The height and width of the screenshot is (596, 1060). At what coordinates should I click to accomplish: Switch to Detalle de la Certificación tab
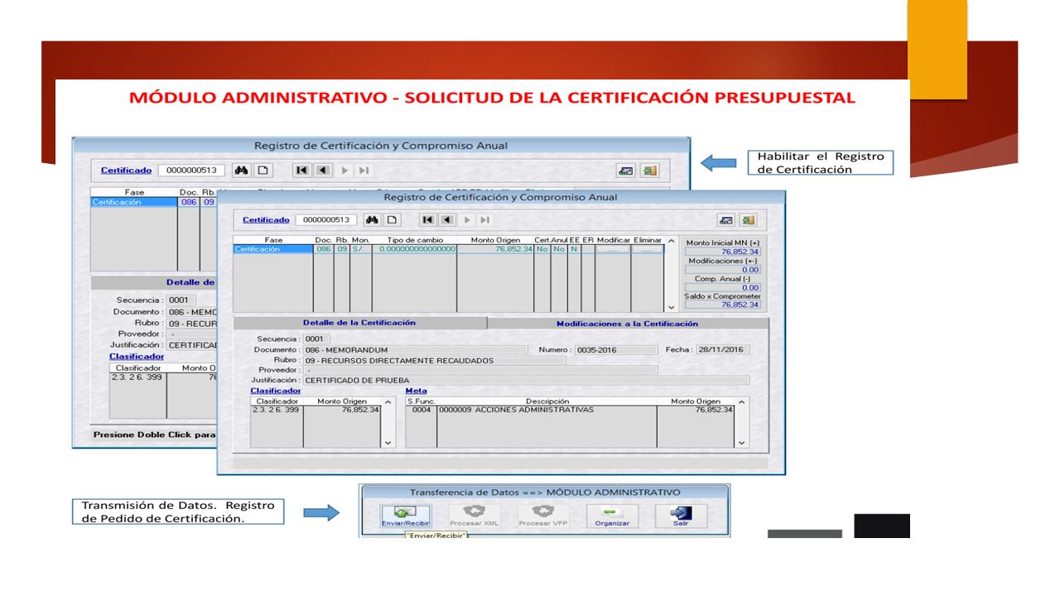point(359,323)
